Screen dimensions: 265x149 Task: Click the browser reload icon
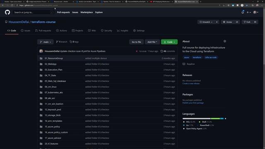pyautogui.click(x=12, y=5)
